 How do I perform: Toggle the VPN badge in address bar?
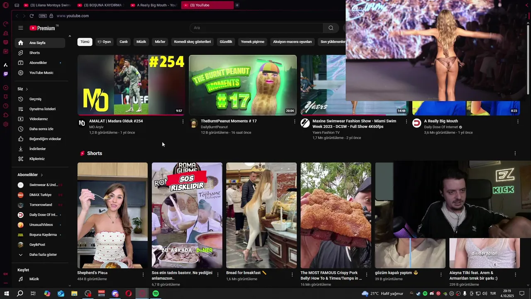(x=43, y=16)
